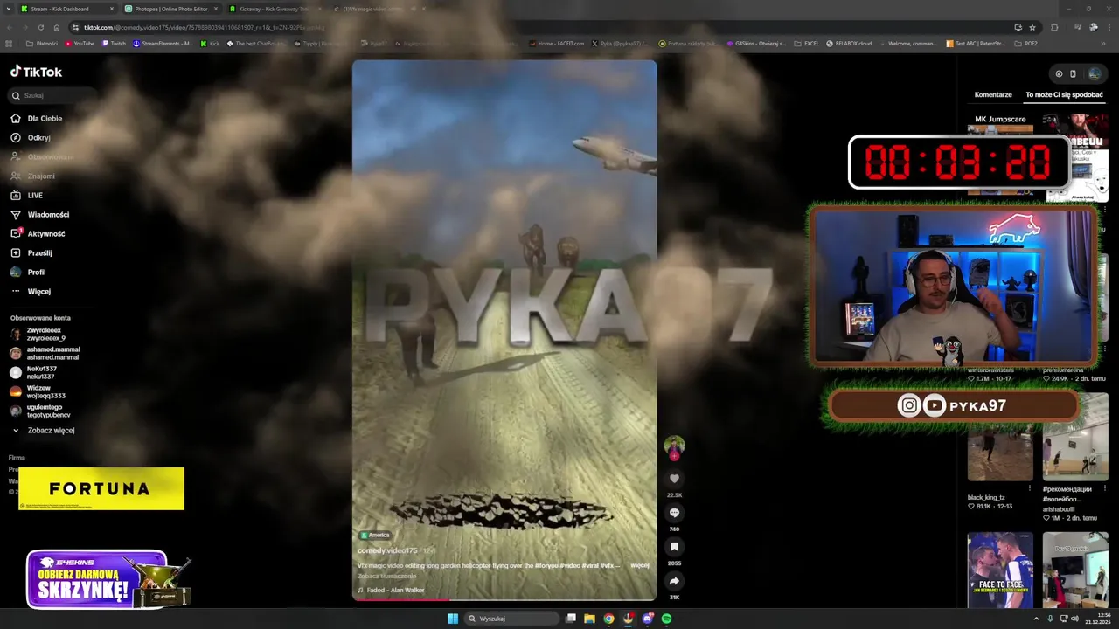The height and width of the screenshot is (629, 1119).
Task: Open followed account Zwyroleeex
Action: [44, 334]
